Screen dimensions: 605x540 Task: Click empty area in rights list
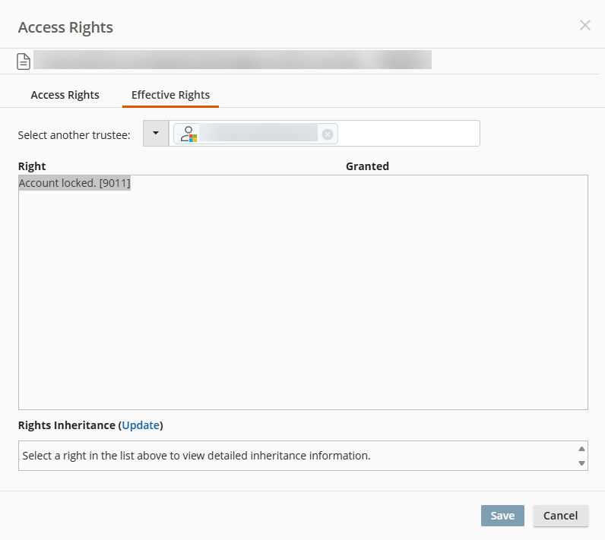coord(303,301)
